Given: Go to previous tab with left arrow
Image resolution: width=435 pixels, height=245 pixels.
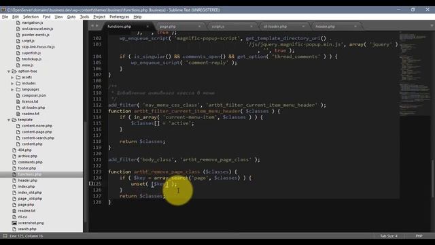Looking at the screenshot, I should [x=92, y=26].
